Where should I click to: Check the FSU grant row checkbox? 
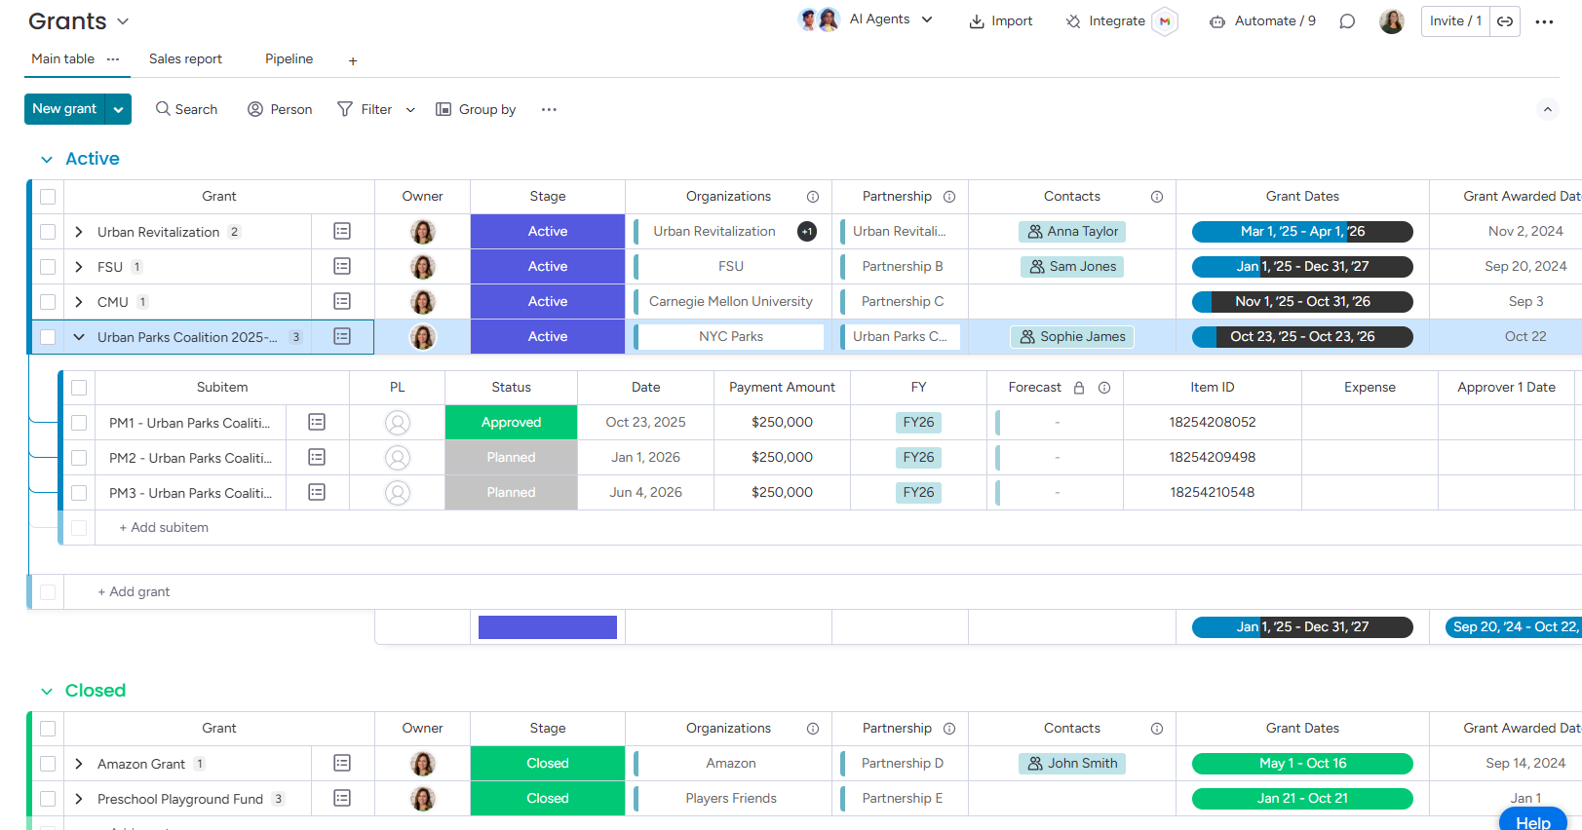pos(48,267)
